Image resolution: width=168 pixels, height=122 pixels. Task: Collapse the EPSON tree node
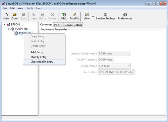(4, 25)
